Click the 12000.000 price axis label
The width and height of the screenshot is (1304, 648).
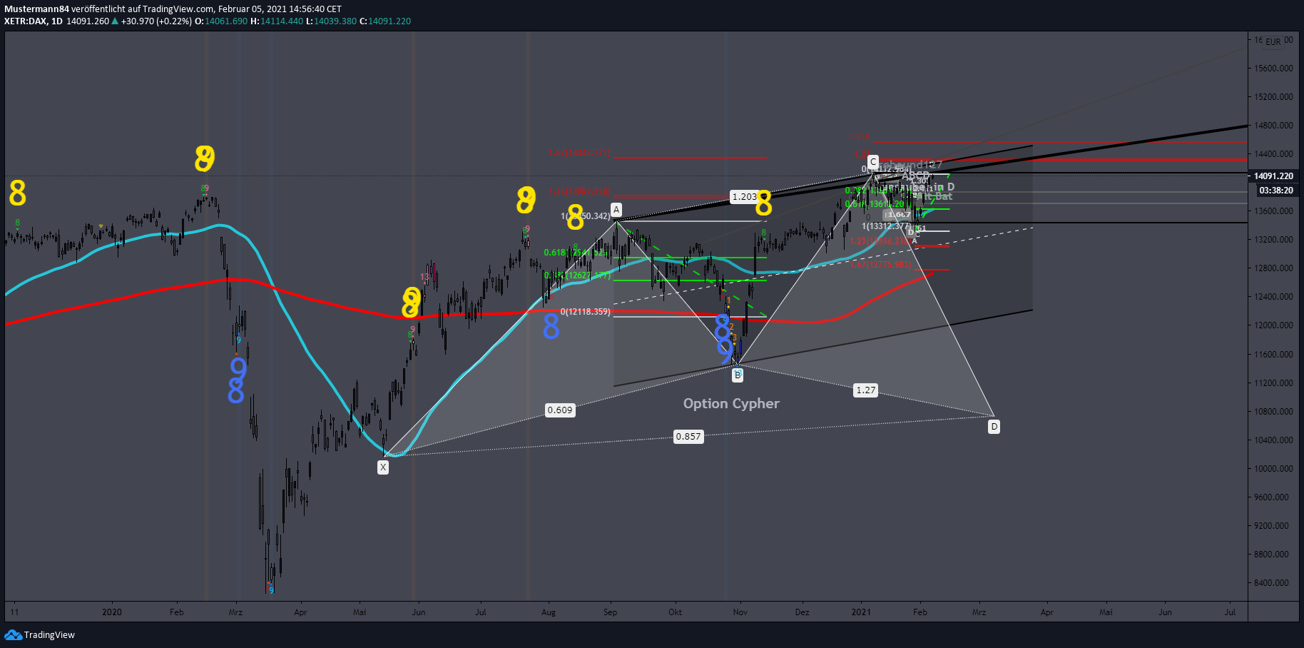(1274, 325)
